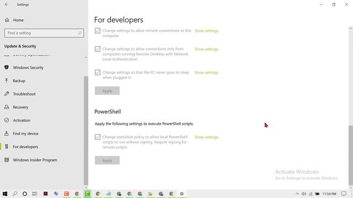
Task: Toggle the Network Level Authentication checkbox
Action: (98, 49)
